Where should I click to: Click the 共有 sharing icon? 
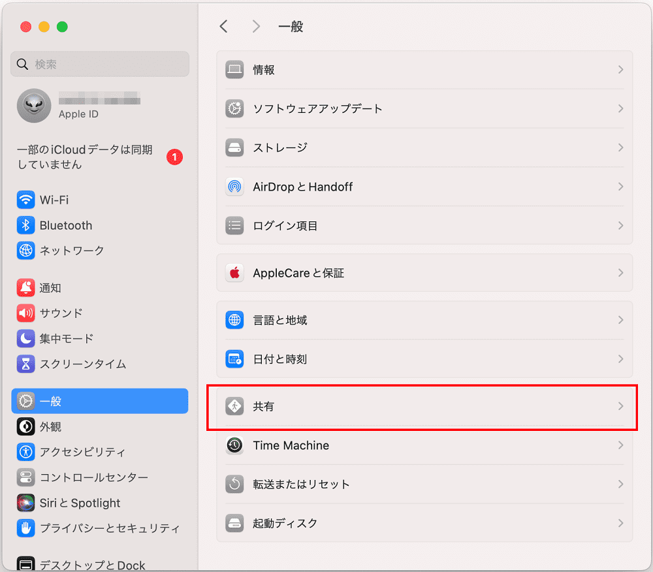coord(234,406)
